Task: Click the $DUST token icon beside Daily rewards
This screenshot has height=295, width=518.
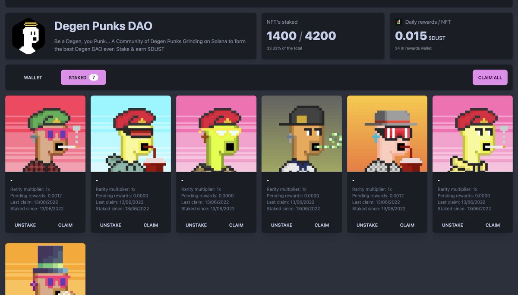Action: 398,22
